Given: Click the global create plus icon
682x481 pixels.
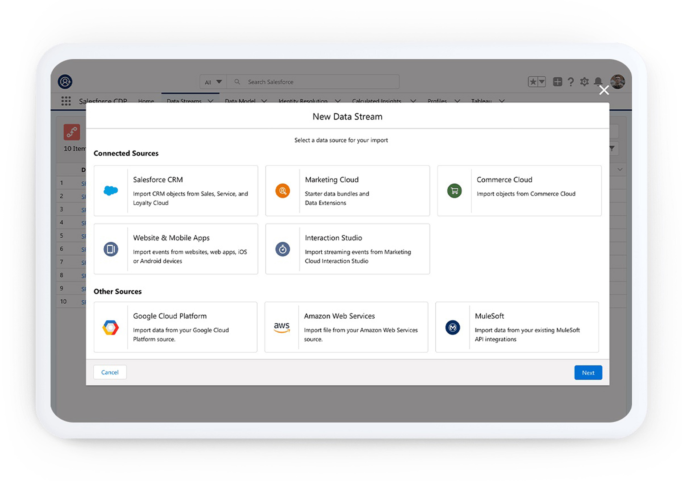Looking at the screenshot, I should tap(557, 81).
